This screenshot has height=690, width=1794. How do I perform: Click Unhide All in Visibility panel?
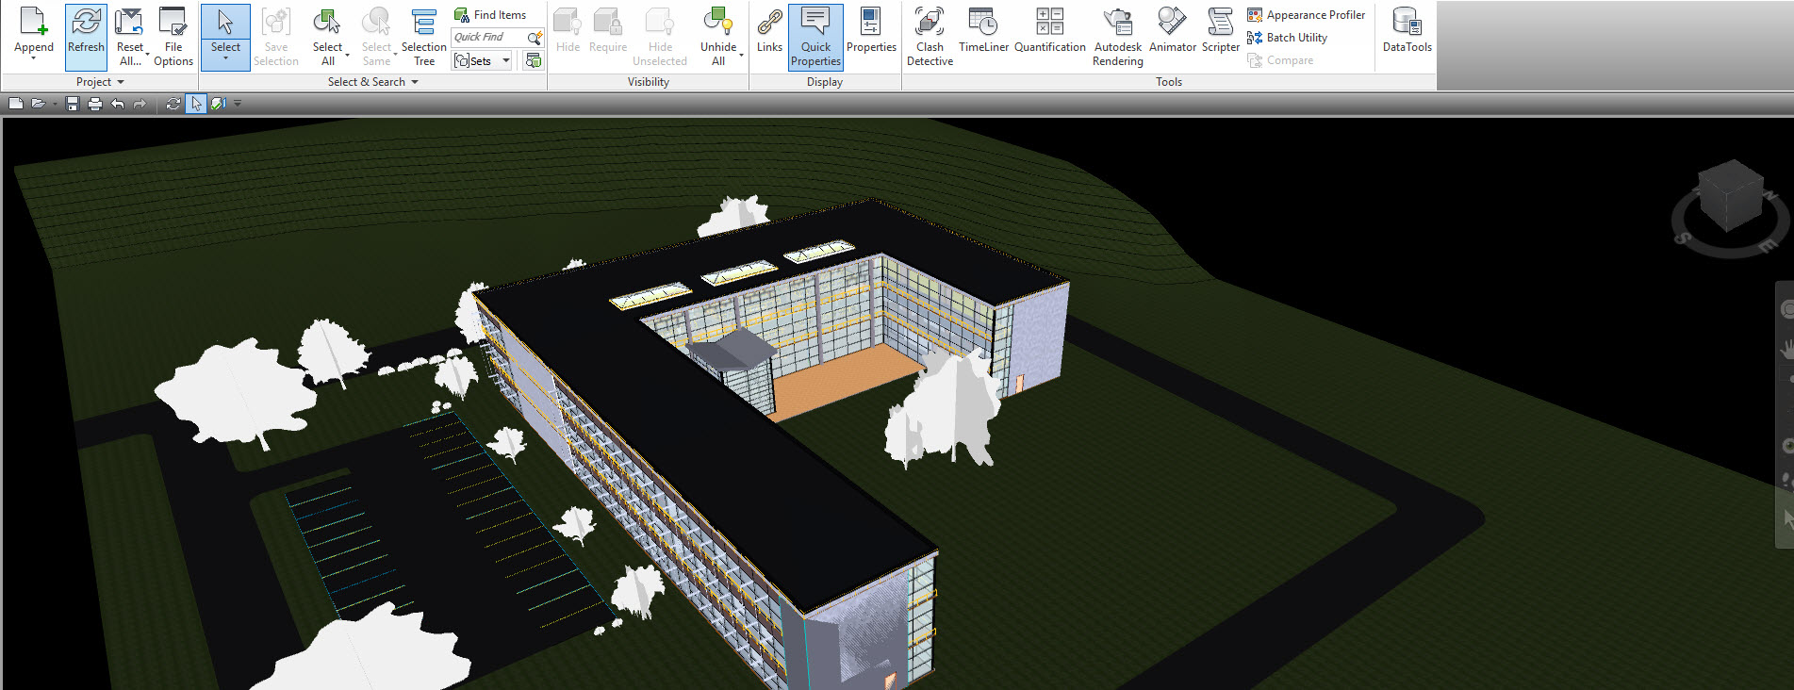pos(718,36)
